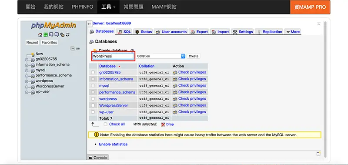Open Recent tables button in sidebar
The height and width of the screenshot is (165, 348).
tap(32, 42)
